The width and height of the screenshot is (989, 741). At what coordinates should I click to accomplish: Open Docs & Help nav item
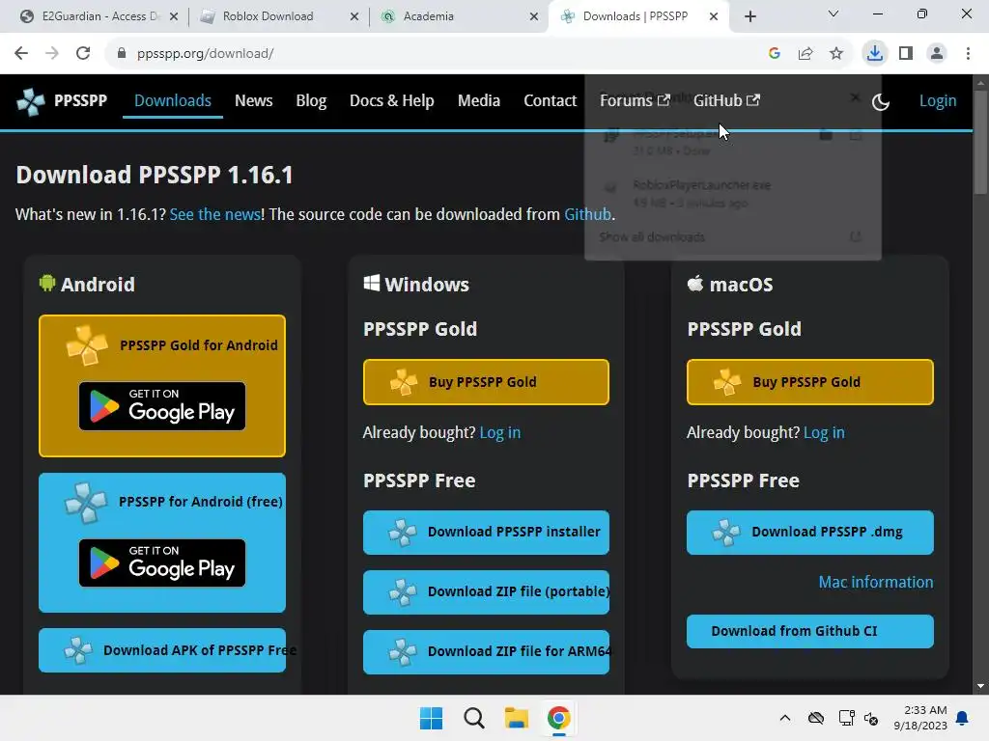coord(392,100)
